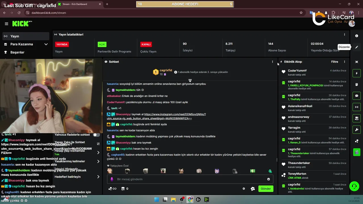Screen dimensions: 363x204
Task: Collapse the pinned gift leaderboard chevron
Action: (190, 81)
